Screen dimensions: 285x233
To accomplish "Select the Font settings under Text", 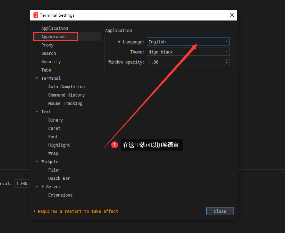I will coord(53,136).
